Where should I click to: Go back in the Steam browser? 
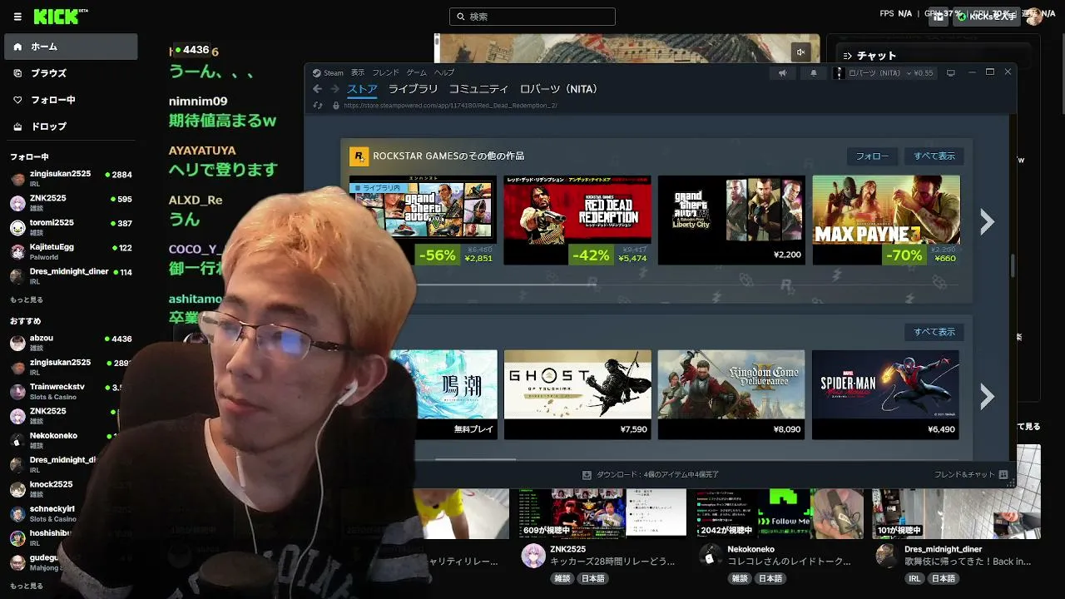tap(317, 89)
